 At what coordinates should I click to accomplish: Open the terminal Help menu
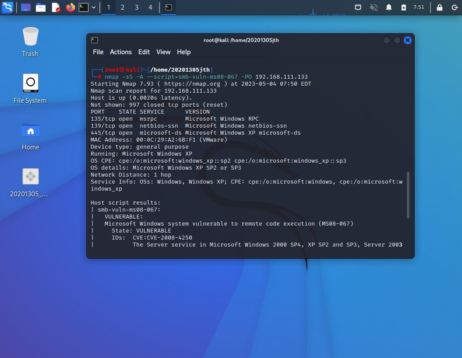(184, 52)
